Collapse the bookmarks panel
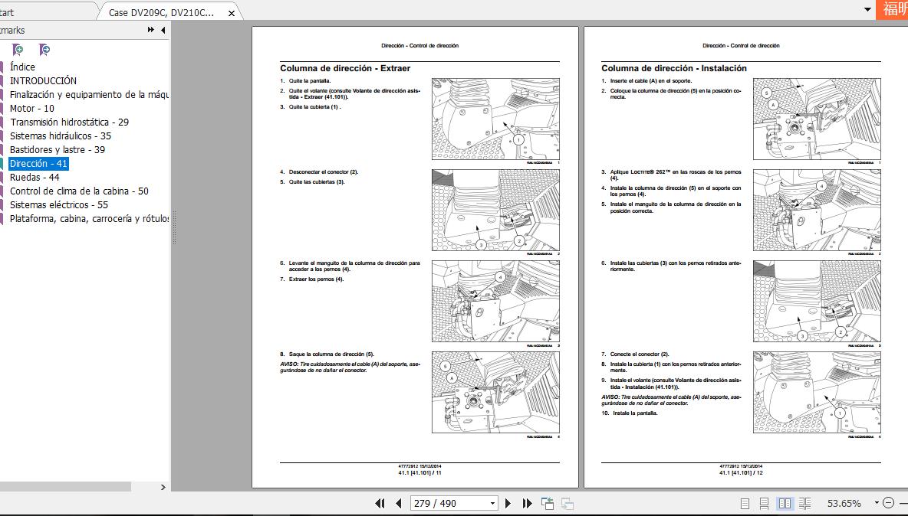The width and height of the screenshot is (908, 516). pos(163,30)
